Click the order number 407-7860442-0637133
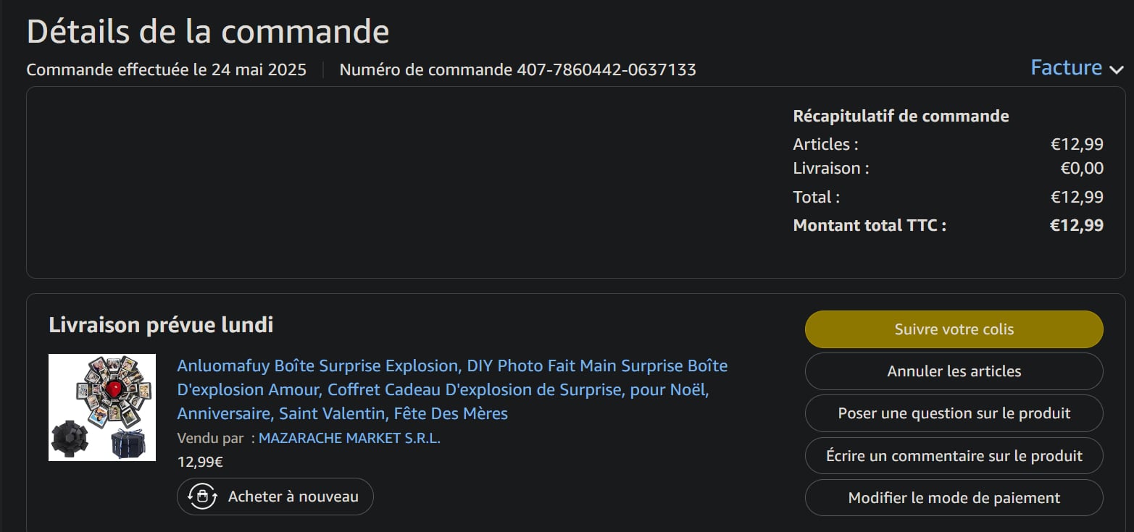 click(606, 70)
